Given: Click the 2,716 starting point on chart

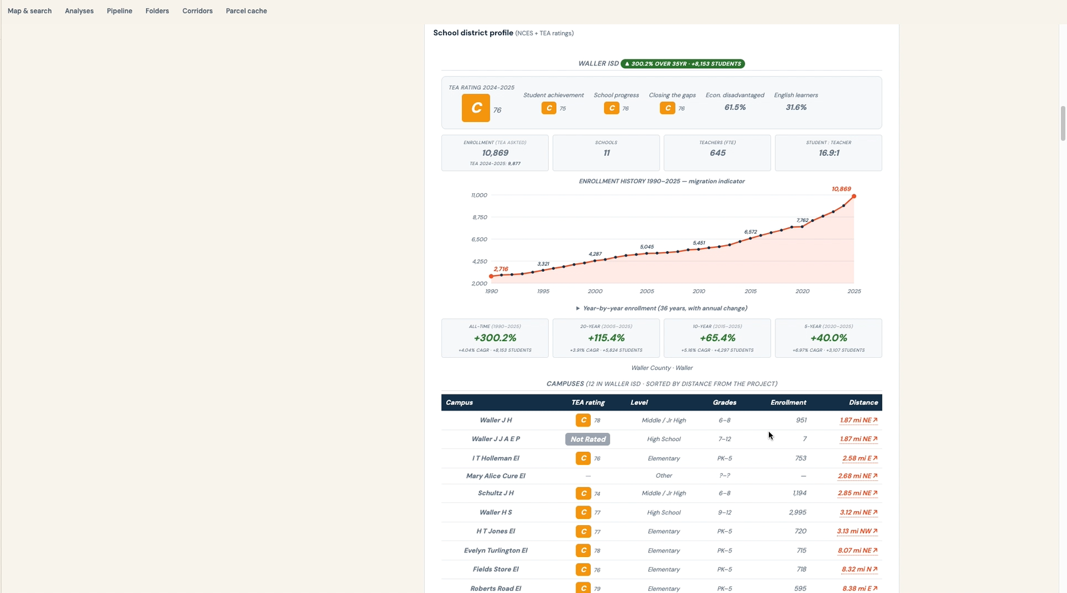Looking at the screenshot, I should click(491, 276).
